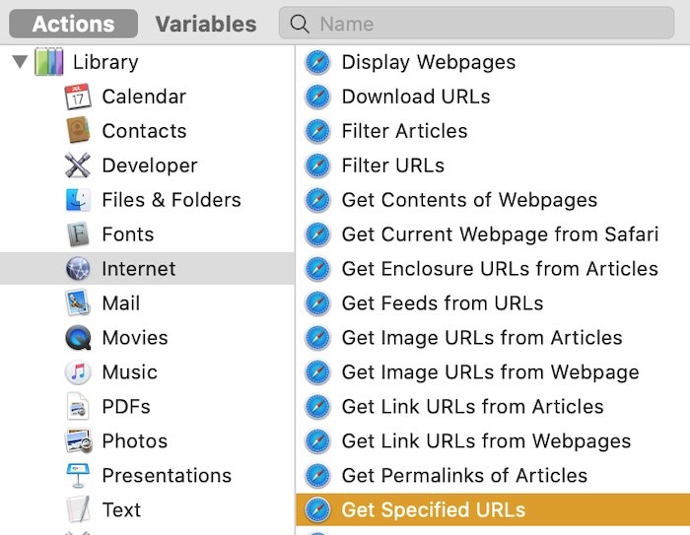690x535 pixels.
Task: Click Safari icon beside Download URLs
Action: click(x=317, y=97)
